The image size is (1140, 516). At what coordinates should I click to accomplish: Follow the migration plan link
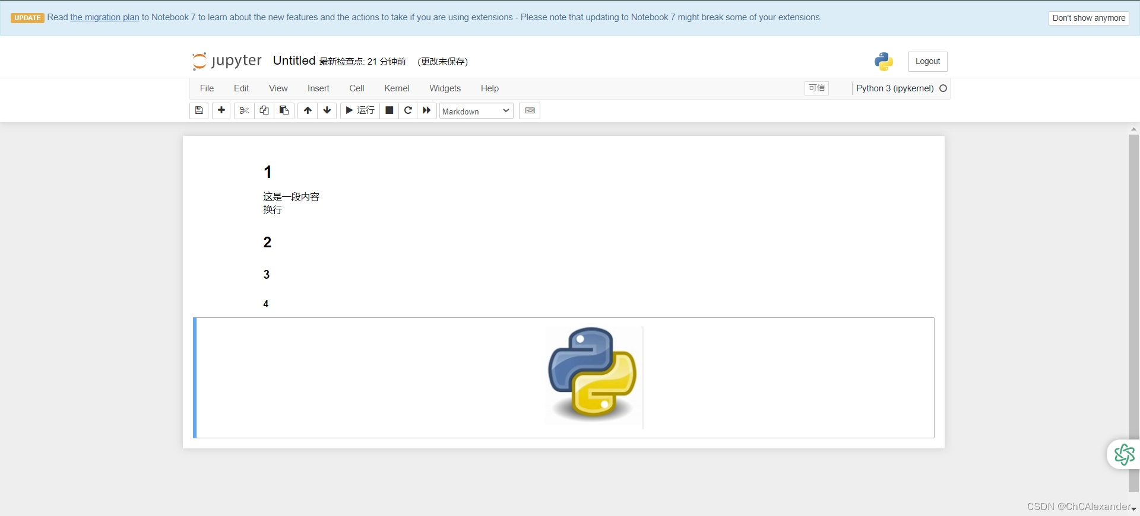tap(104, 17)
